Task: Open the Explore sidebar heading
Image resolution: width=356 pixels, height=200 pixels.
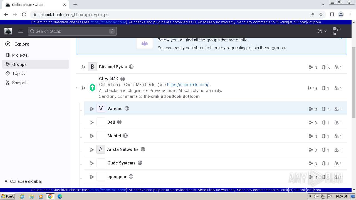Action: pos(22,44)
